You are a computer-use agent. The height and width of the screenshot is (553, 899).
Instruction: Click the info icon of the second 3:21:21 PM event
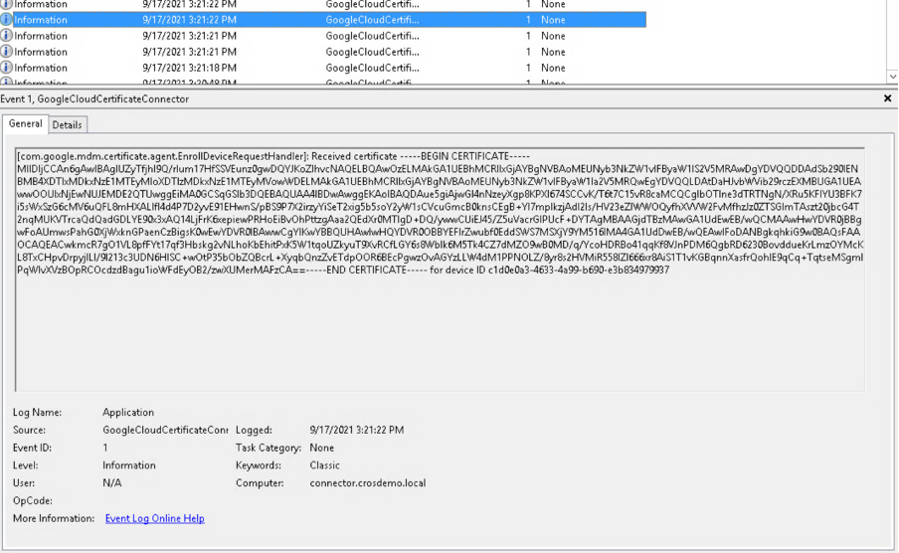[x=7, y=52]
